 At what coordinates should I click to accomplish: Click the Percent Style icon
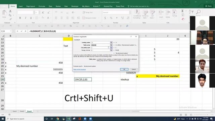[111, 18]
